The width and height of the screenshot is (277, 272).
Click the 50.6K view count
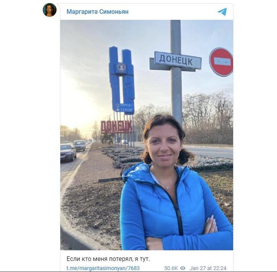coord(171,268)
